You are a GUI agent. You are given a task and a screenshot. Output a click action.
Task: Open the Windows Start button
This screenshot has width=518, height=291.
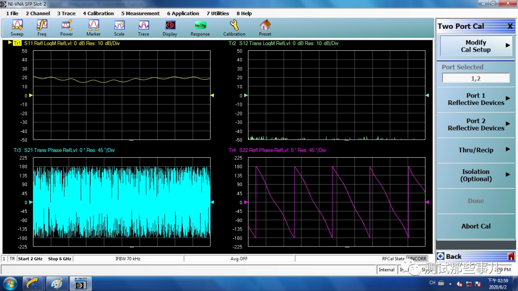tap(10, 284)
